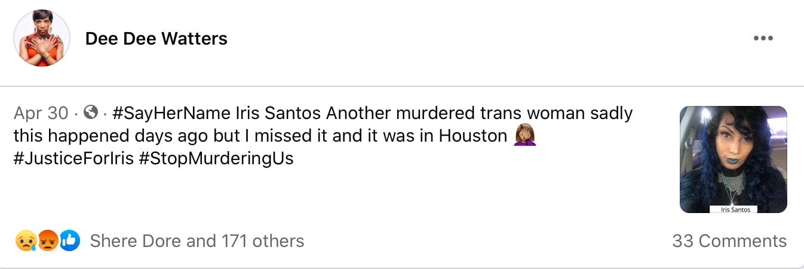Click the facepalm emoji in the post
Viewport: 804px width, 269px height.
pos(525,136)
